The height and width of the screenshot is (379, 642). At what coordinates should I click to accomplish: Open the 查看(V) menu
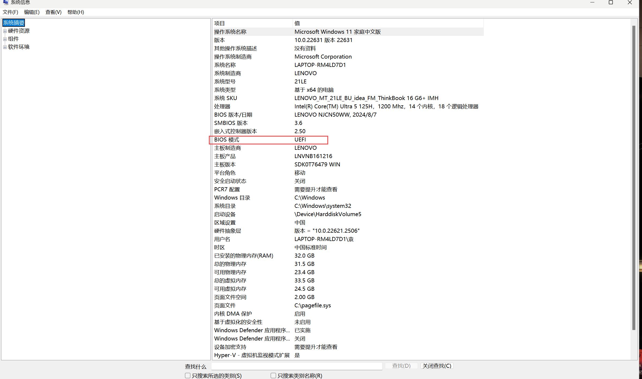tap(53, 12)
